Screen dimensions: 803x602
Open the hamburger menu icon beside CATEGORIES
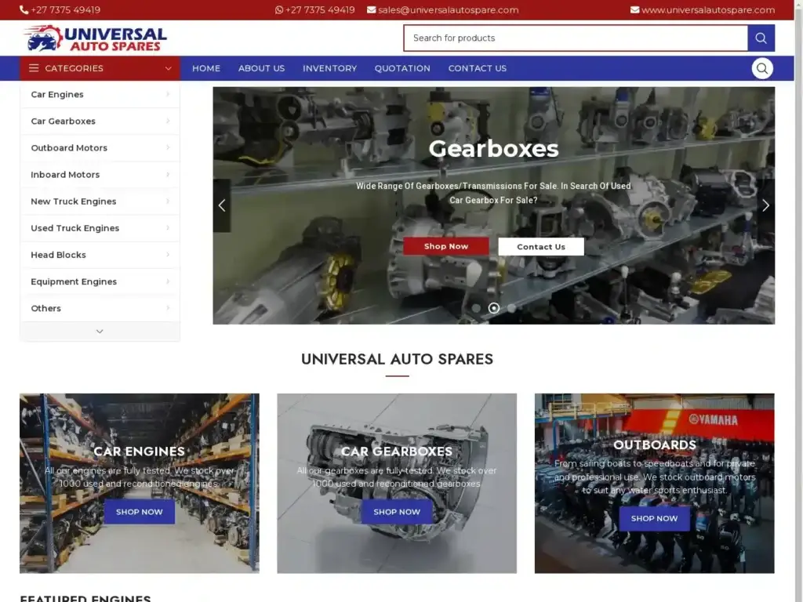coord(33,68)
